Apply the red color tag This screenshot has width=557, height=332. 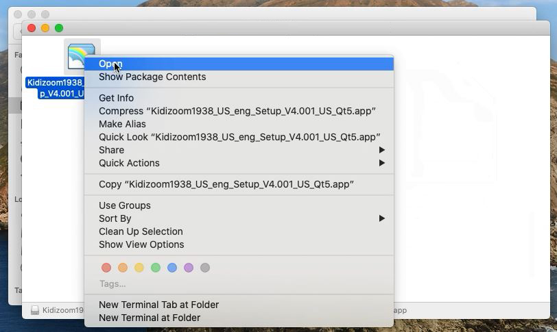[x=106, y=268]
